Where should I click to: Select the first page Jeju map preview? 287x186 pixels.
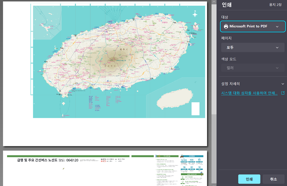105,74
